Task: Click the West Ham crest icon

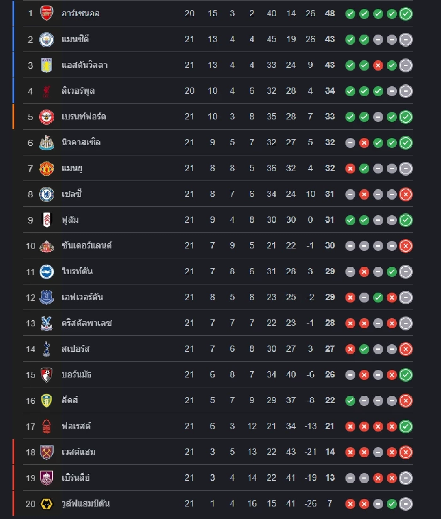Action: click(46, 452)
